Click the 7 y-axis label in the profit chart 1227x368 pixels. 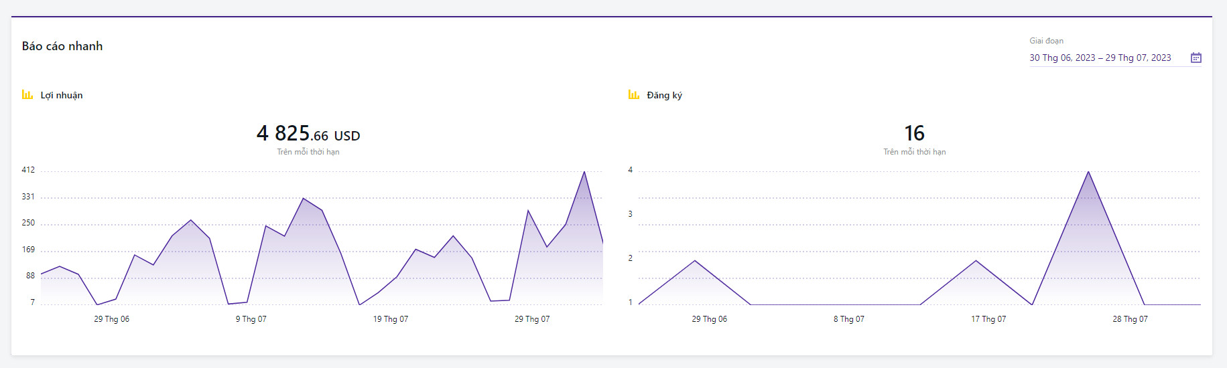[x=32, y=302]
